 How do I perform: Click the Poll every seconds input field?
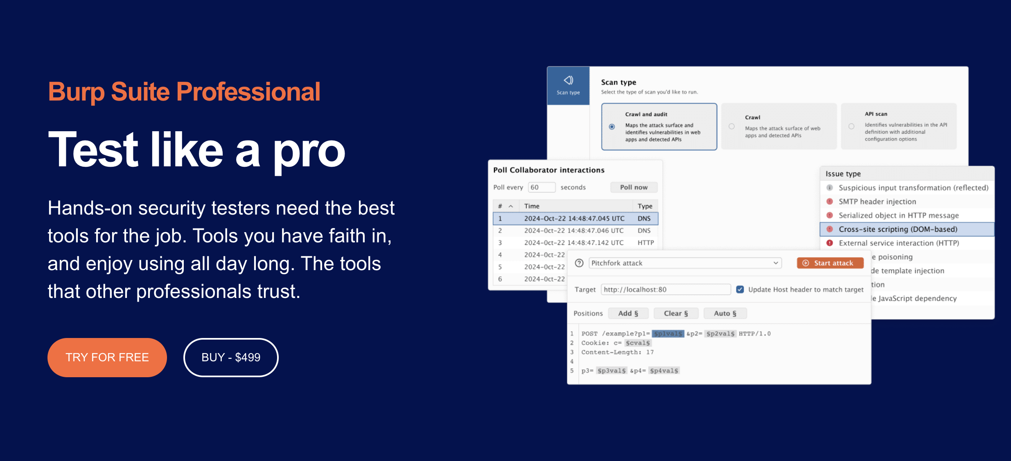point(542,187)
